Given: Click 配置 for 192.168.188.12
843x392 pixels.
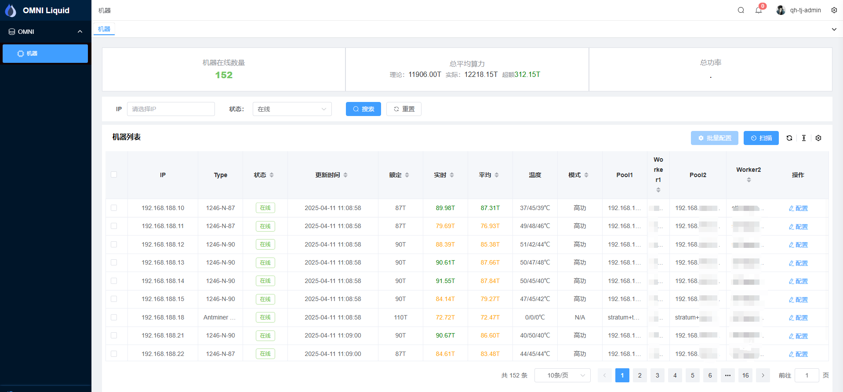Looking at the screenshot, I should (x=798, y=245).
